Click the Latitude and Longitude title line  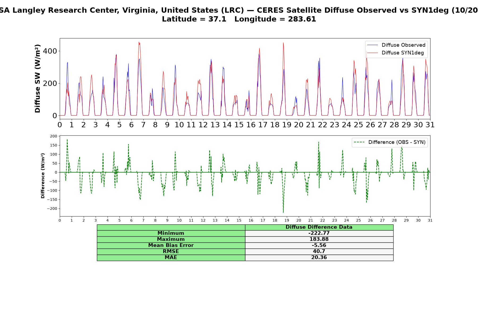coord(239,19)
